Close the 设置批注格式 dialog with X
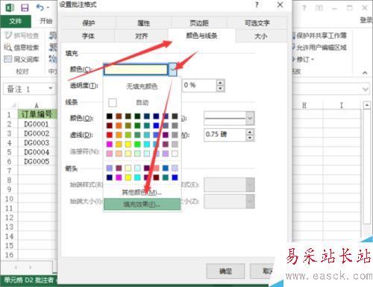Viewport: 373px width, 287px height. (280, 4)
